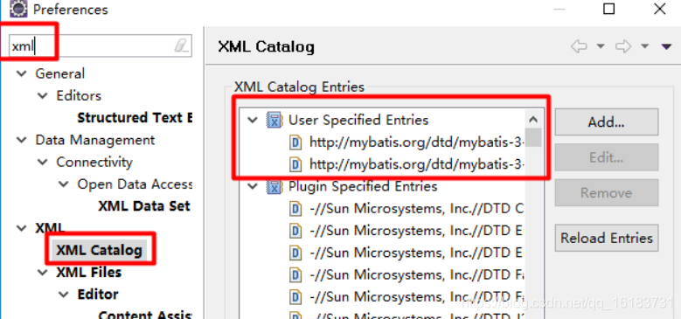
Task: Select the second mybatis DTD entry
Action: [x=417, y=164]
